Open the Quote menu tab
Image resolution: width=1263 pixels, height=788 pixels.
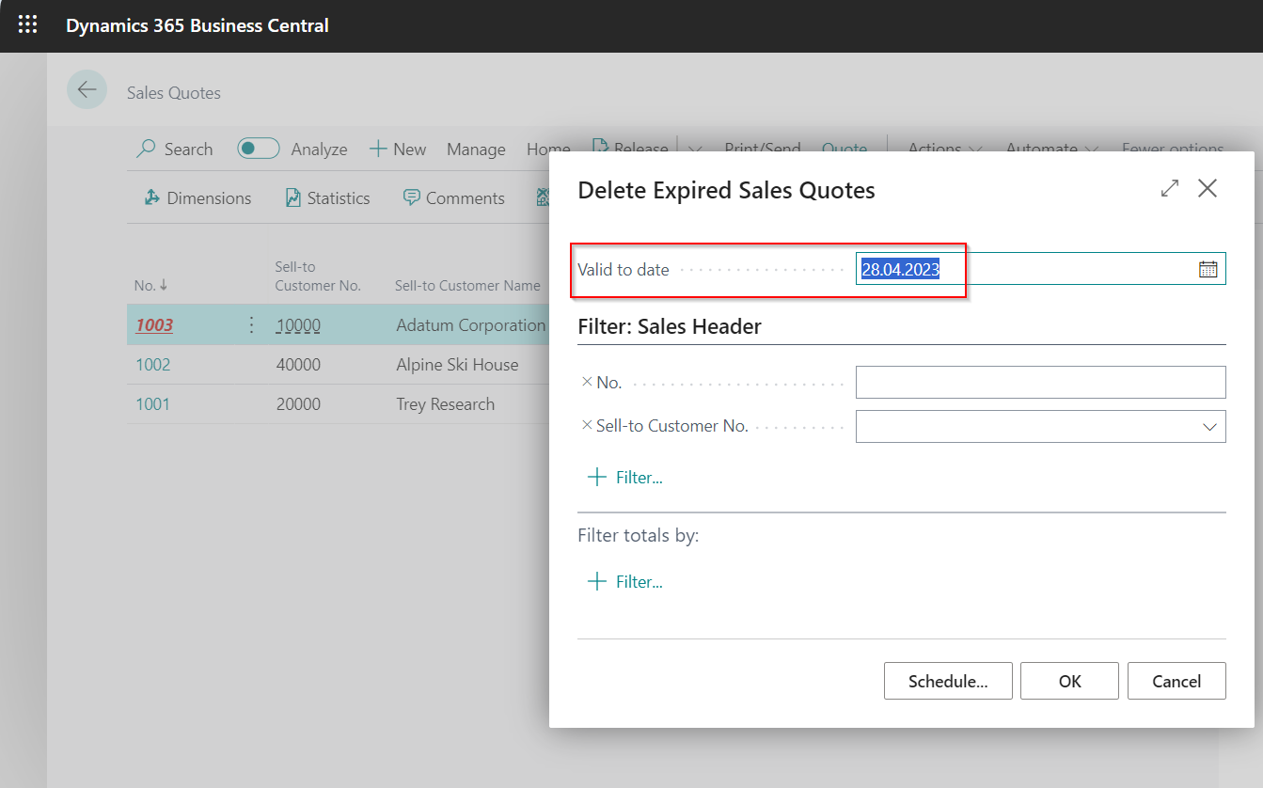[x=845, y=149]
